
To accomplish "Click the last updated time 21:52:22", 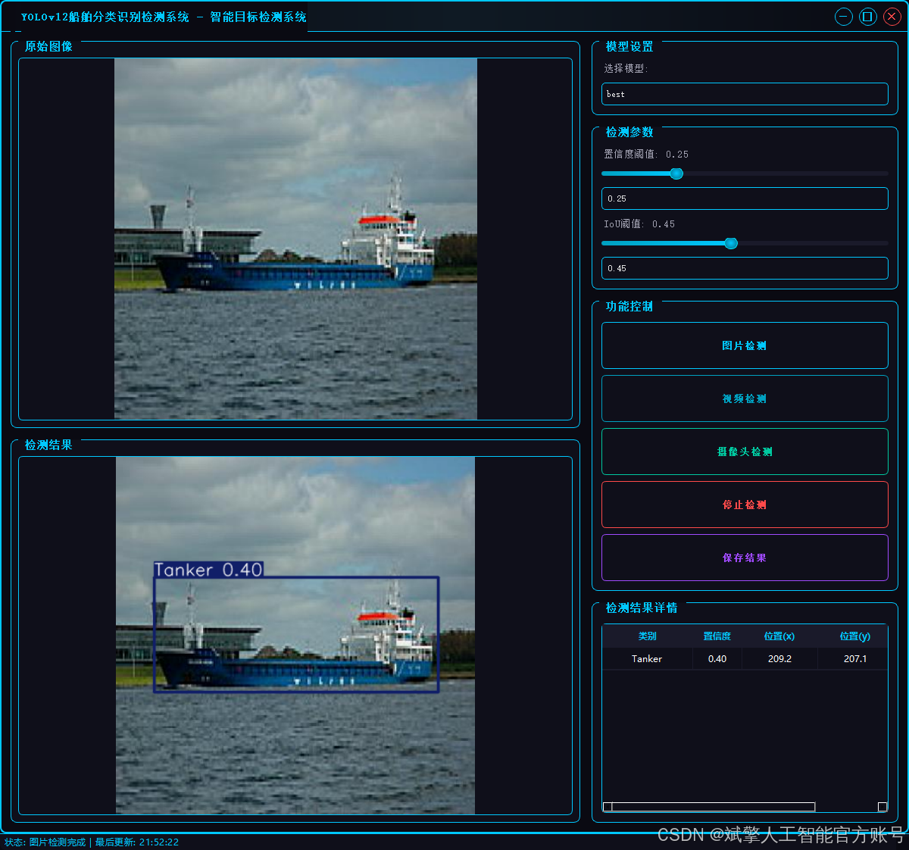I will 159,842.
